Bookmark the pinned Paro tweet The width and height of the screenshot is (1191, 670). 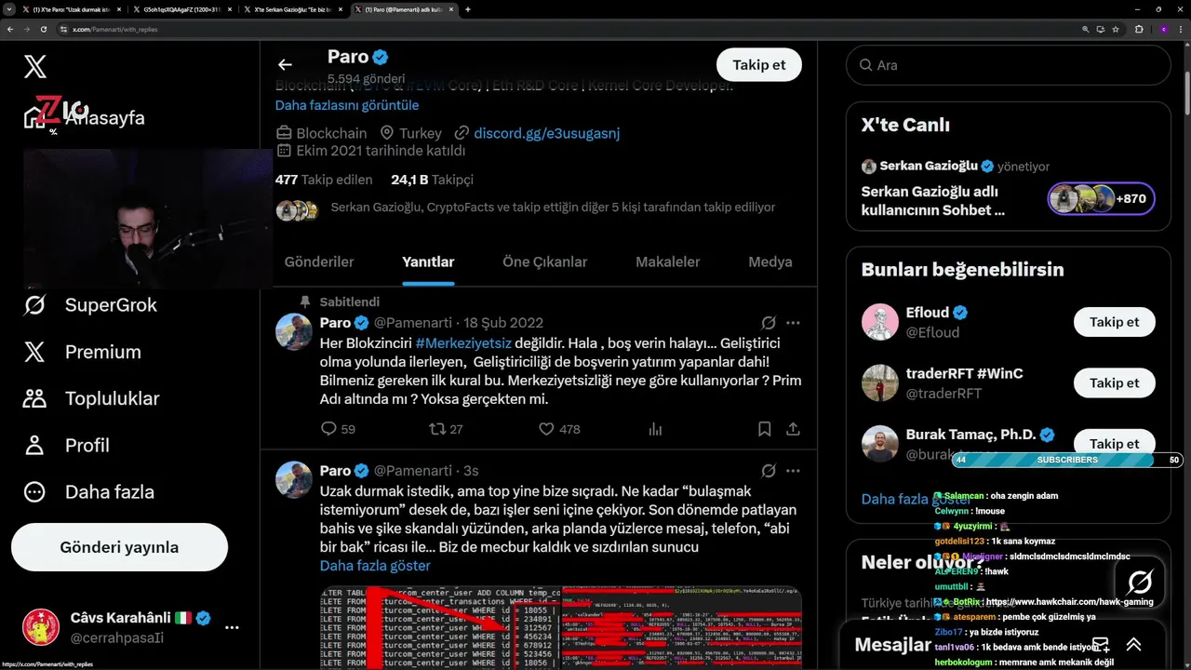tap(764, 429)
